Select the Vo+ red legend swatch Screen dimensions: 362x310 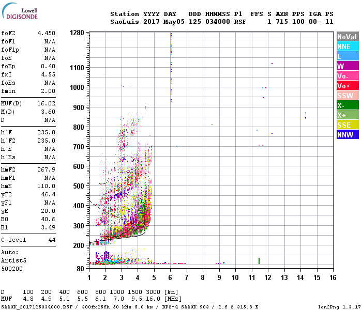tap(348, 86)
